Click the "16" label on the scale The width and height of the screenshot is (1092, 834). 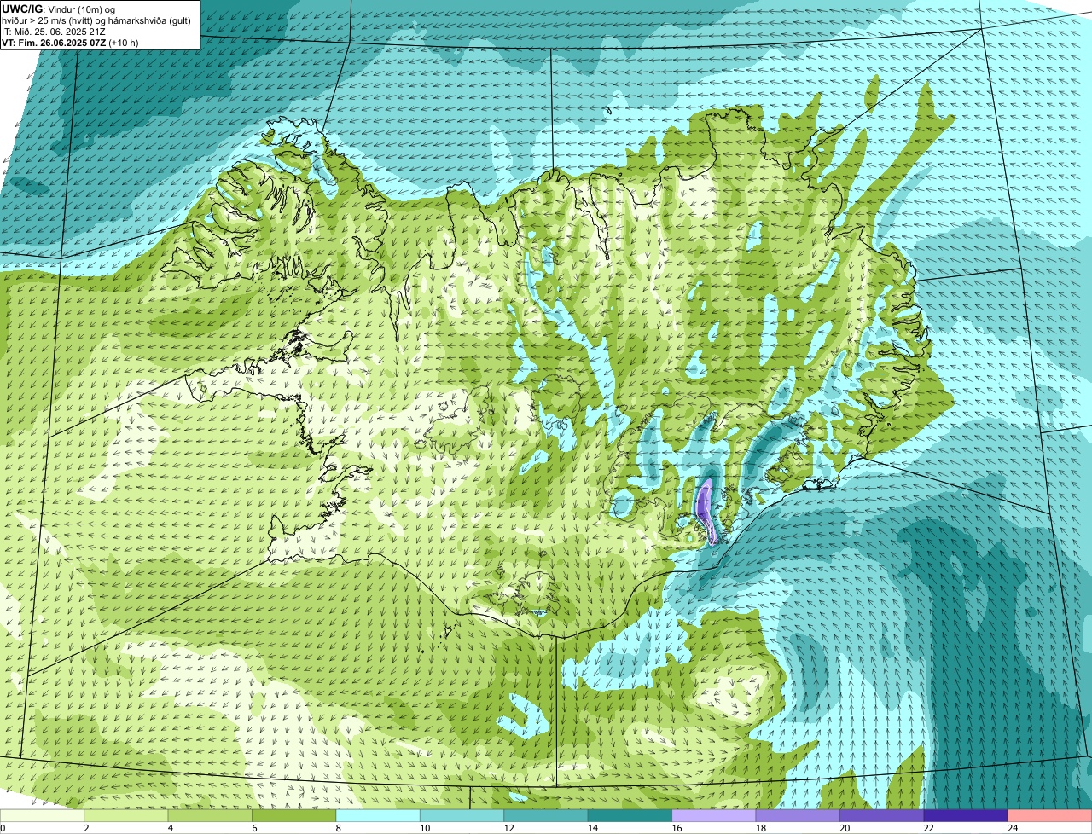pyautogui.click(x=677, y=828)
